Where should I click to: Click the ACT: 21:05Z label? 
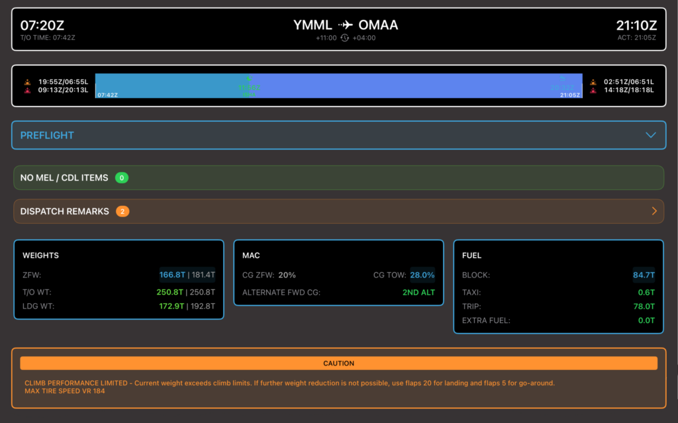click(636, 38)
